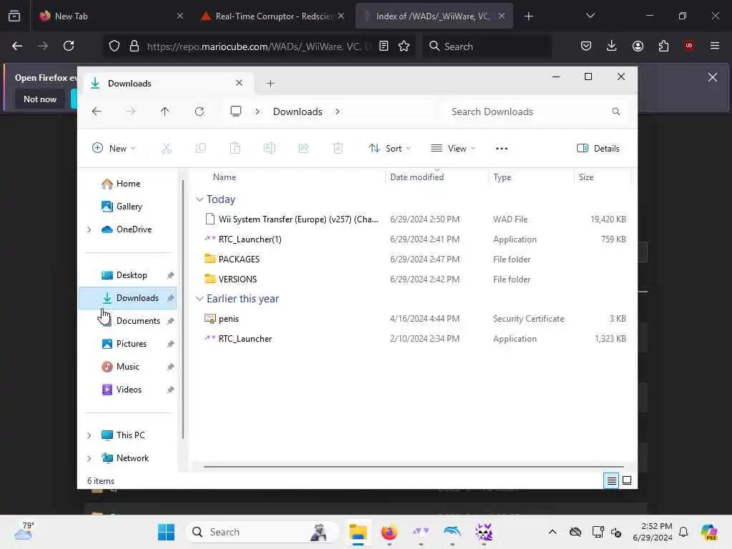Click the Share icon in Explorer toolbar

coord(303,149)
